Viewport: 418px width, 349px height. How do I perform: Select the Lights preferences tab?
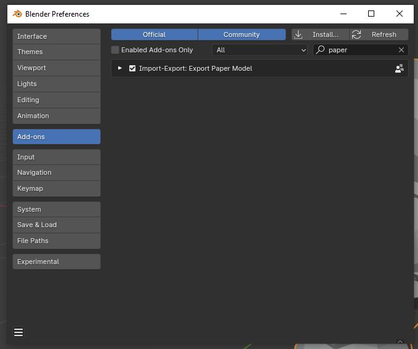pyautogui.click(x=57, y=84)
